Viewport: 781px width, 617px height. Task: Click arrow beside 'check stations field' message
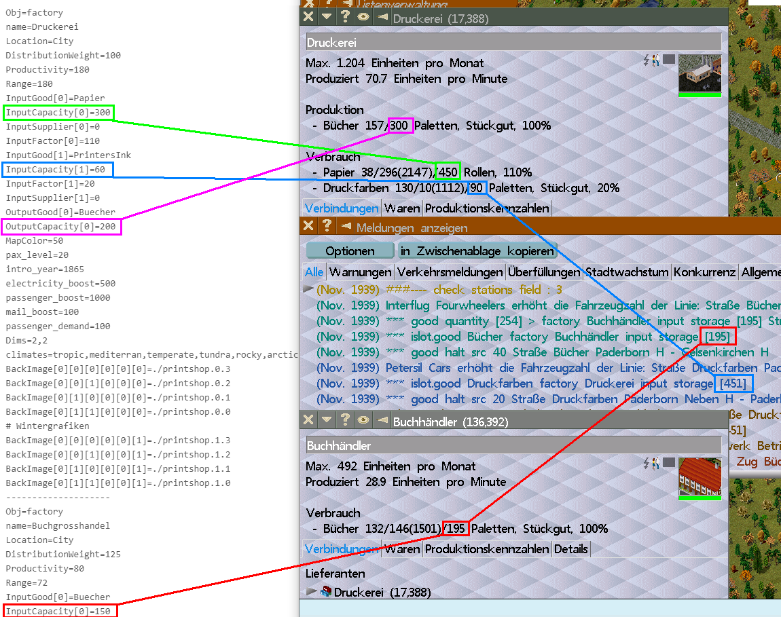pyautogui.click(x=309, y=289)
